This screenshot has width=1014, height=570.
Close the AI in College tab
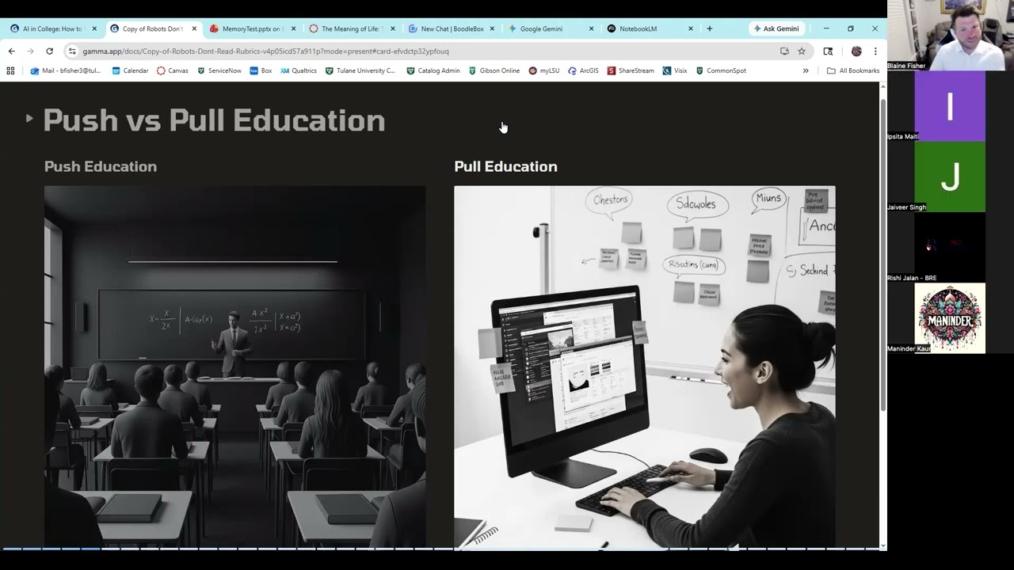pyautogui.click(x=94, y=28)
